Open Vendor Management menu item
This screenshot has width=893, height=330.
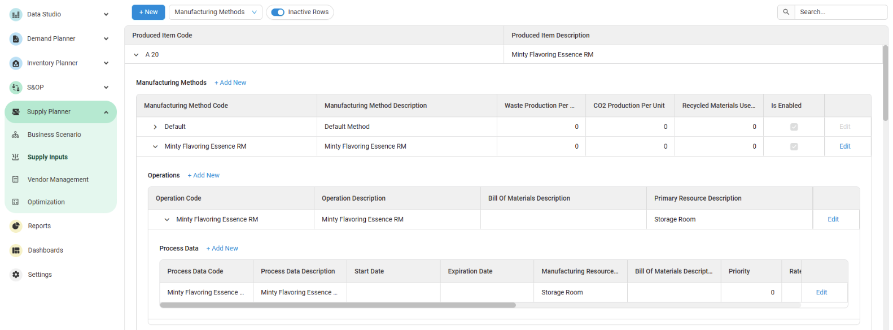(x=58, y=180)
